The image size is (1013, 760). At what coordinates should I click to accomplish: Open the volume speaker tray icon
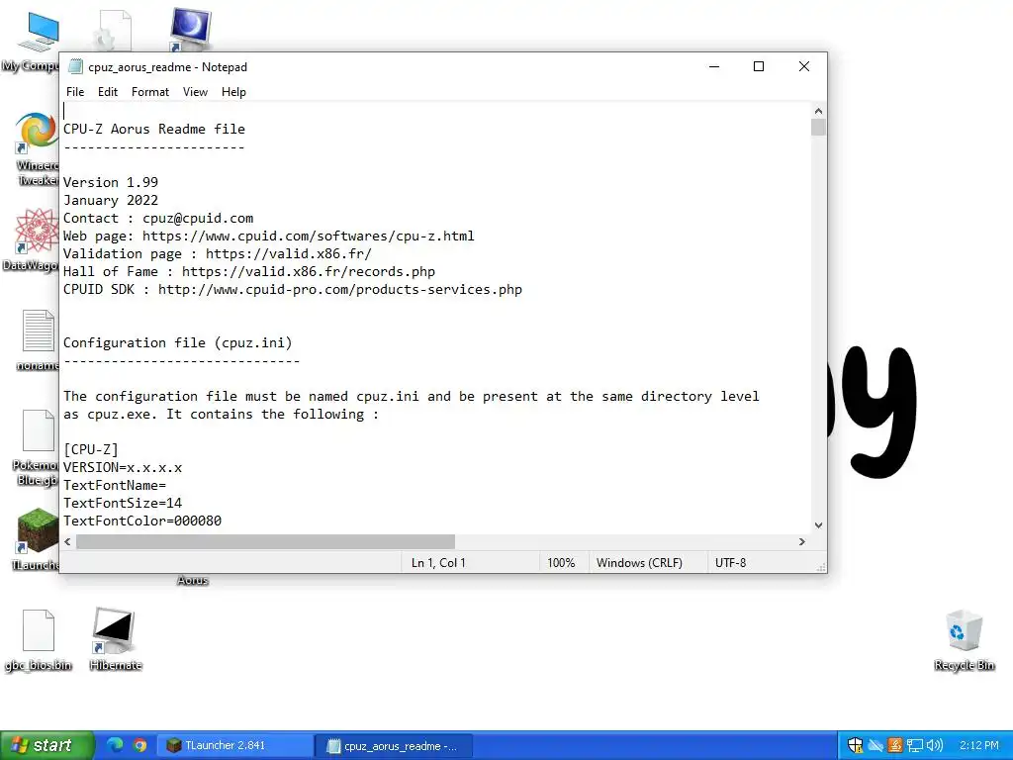(x=934, y=745)
